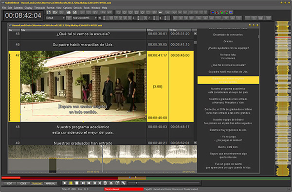Click the vertical waveform overview at right edge
292x192 pixels.
point(283,99)
